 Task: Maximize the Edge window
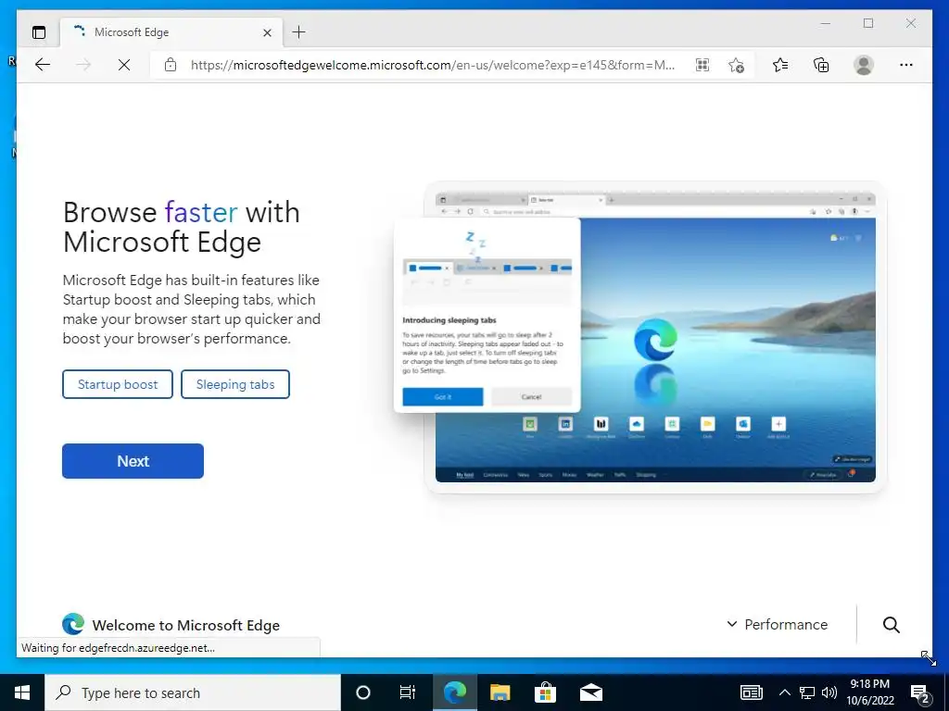point(868,23)
